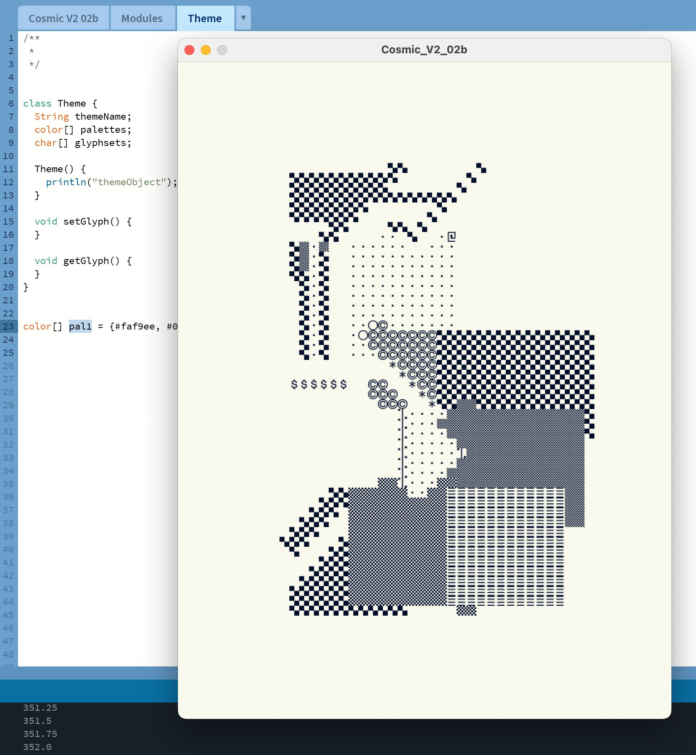The height and width of the screenshot is (755, 696).
Task: Click the line number 23 in gutter
Action: tap(8, 326)
